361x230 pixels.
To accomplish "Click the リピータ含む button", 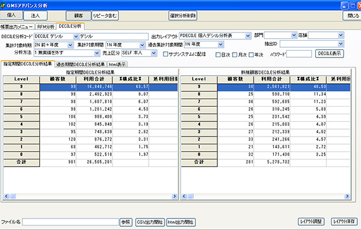I will [x=105, y=16].
